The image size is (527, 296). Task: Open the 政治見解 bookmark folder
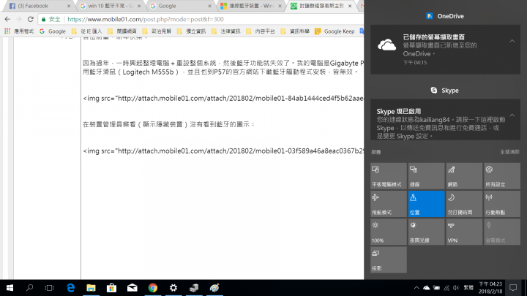pyautogui.click(x=157, y=31)
